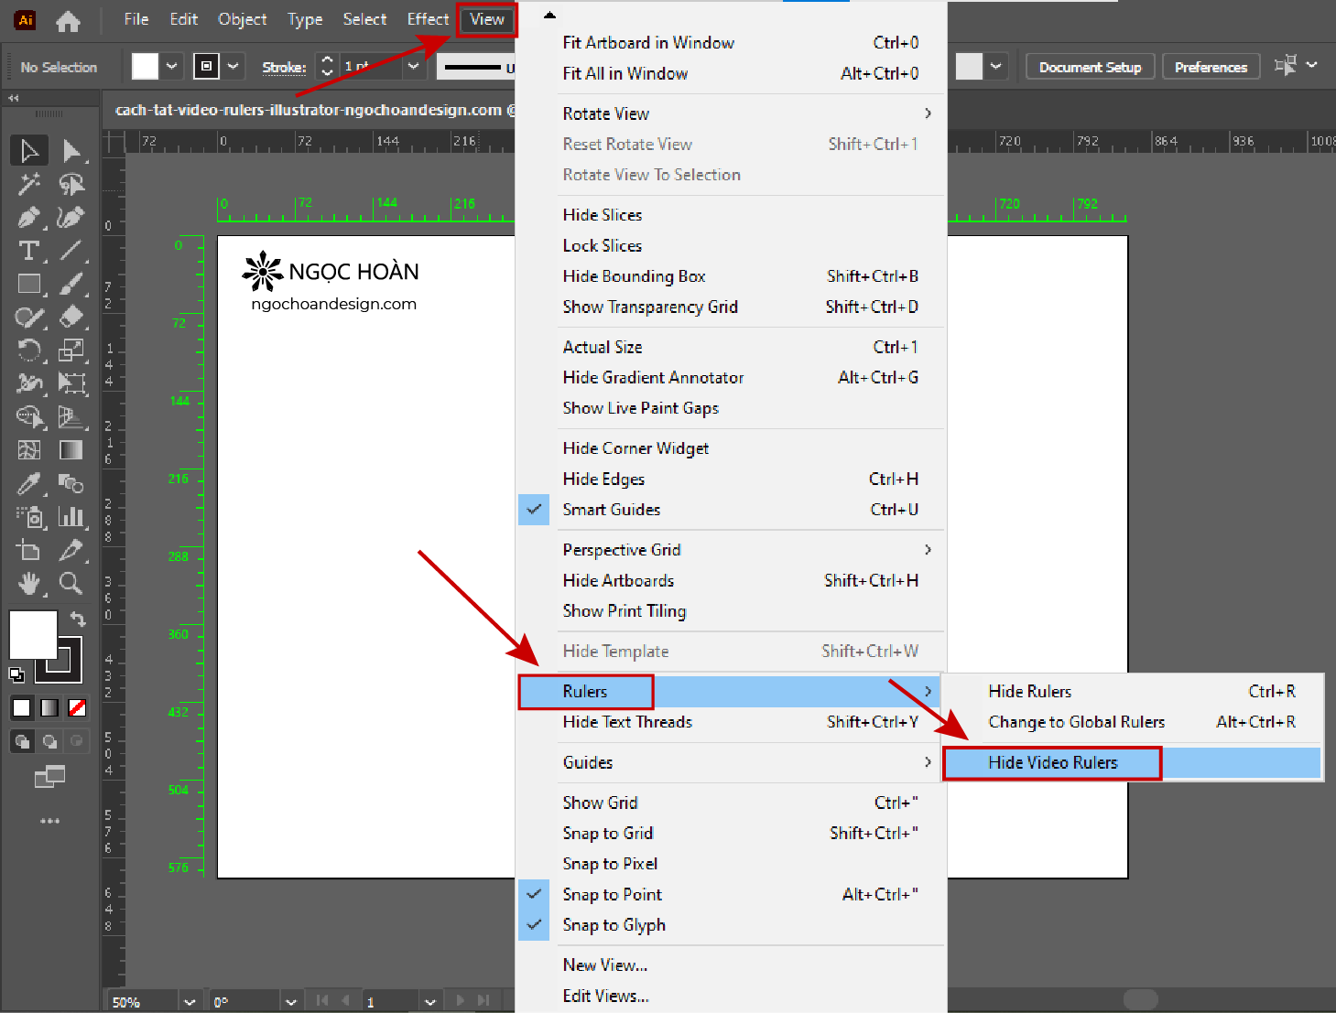This screenshot has width=1336, height=1013.
Task: Select the Zoom magnifier tool
Action: (x=71, y=583)
